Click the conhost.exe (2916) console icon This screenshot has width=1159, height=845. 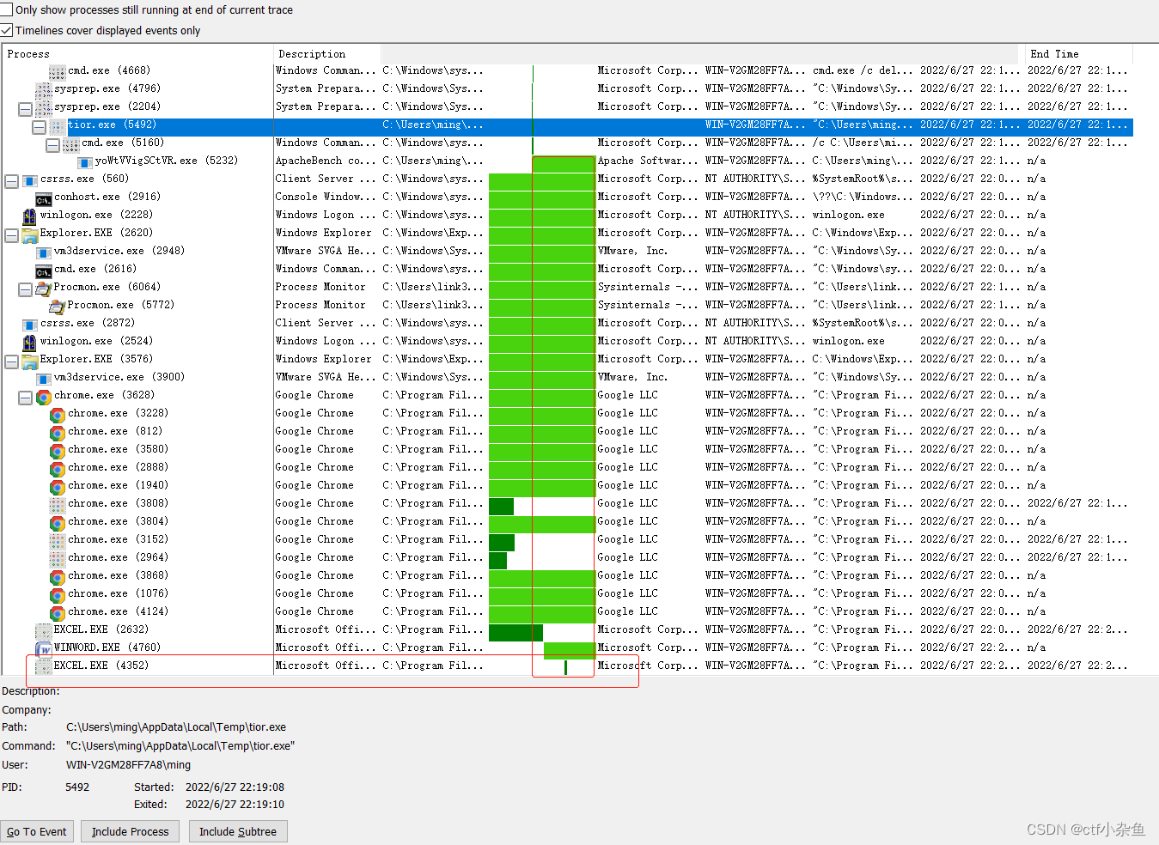pos(43,198)
